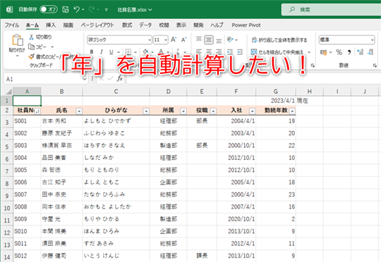Click the text orientation icon
Image resolution: width=381 pixels, height=262 pixels.
[x=230, y=39]
